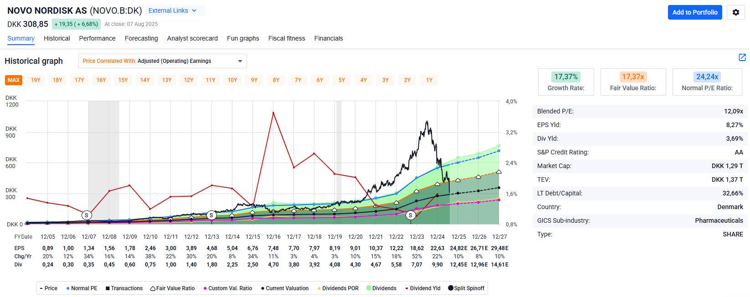Open the Financials tab

tap(329, 38)
